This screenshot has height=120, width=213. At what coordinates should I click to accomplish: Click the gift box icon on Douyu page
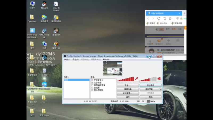178,41
